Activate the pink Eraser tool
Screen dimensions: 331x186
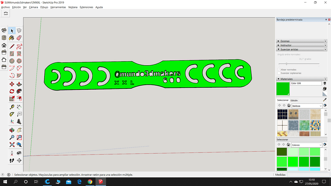pyautogui.click(x=19, y=38)
